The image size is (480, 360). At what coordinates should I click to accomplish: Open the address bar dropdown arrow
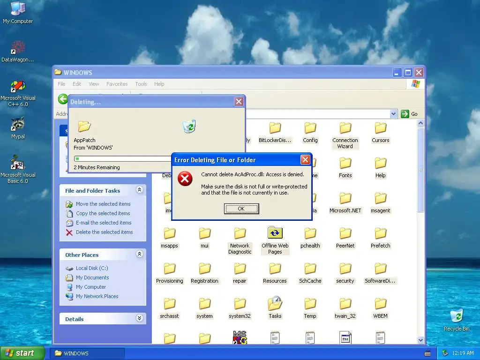(x=393, y=114)
